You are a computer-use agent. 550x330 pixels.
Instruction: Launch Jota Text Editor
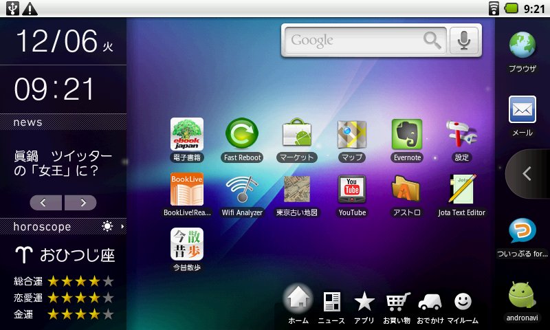[x=461, y=190]
